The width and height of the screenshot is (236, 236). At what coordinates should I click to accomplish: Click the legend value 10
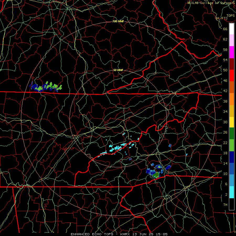(225, 174)
